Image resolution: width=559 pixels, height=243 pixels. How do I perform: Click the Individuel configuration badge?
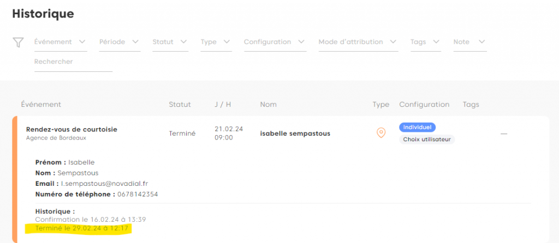pyautogui.click(x=417, y=127)
